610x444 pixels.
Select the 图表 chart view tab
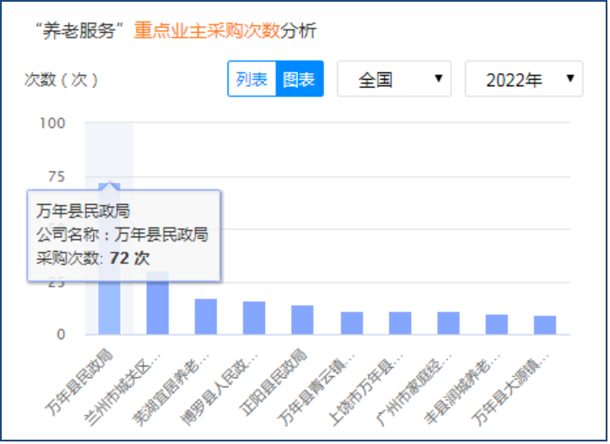[x=299, y=79]
